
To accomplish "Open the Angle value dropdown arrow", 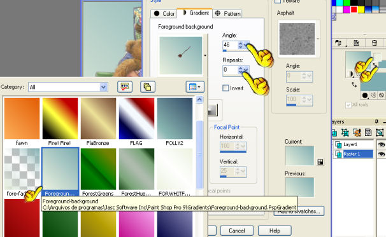I will pyautogui.click(x=246, y=45).
